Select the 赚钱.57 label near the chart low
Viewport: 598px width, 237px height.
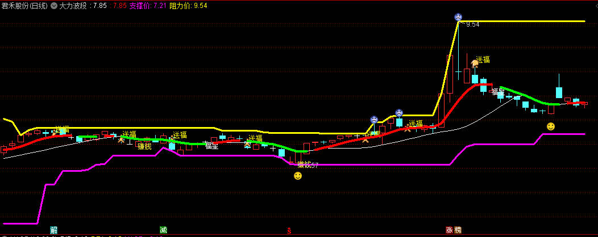[308, 165]
